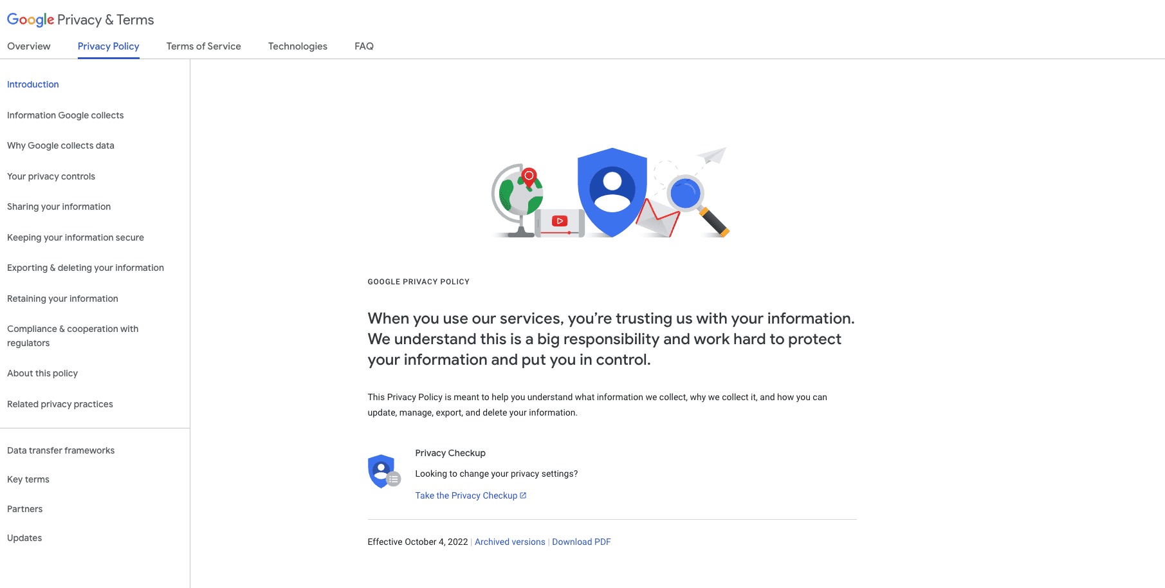The image size is (1165, 588).
Task: Open Compliance & cooperation with regulators
Action: coord(73,335)
